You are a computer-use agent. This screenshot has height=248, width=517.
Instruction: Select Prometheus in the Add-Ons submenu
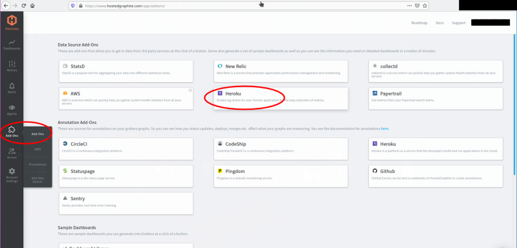coord(37,164)
